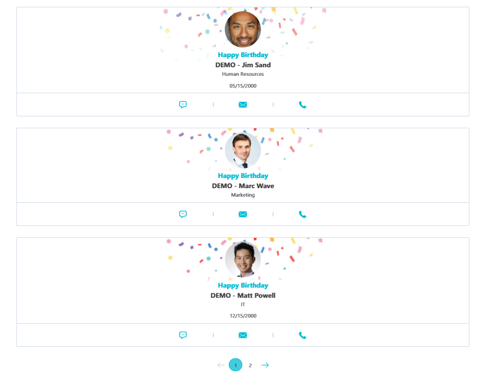Click the name DEMO - Jim Sand
This screenshot has height=378, width=479.
(x=243, y=65)
